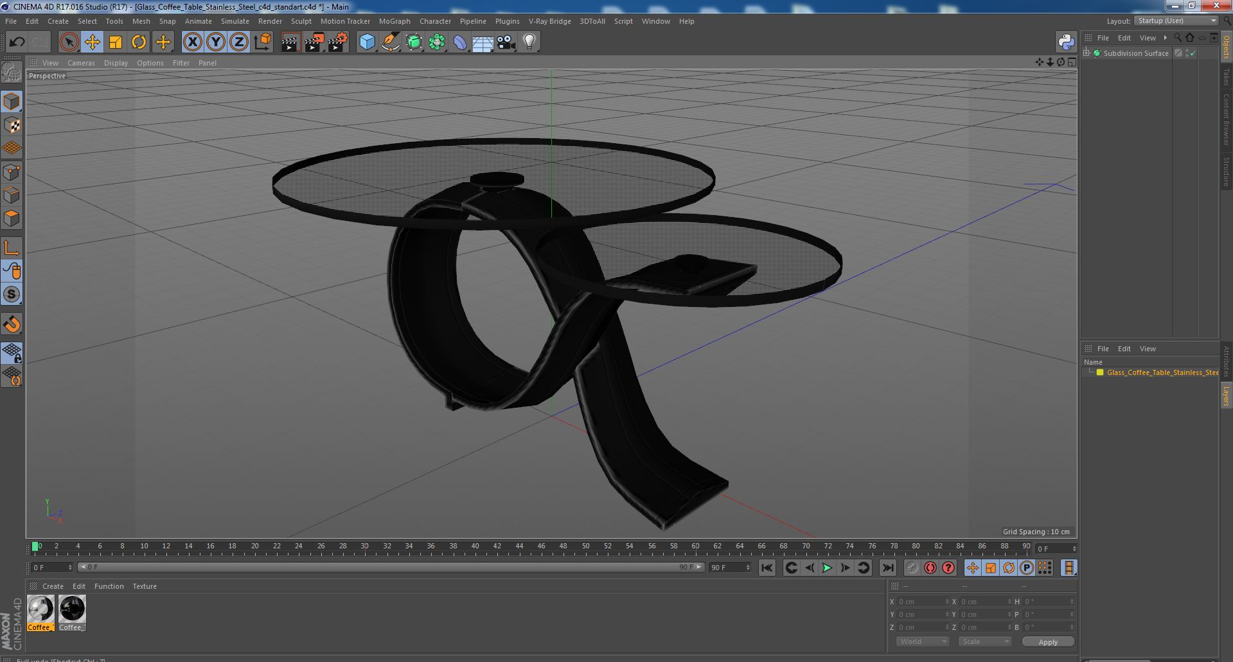Toggle the magnet Soft selection icon
The width and height of the screenshot is (1233, 662).
[x=12, y=324]
